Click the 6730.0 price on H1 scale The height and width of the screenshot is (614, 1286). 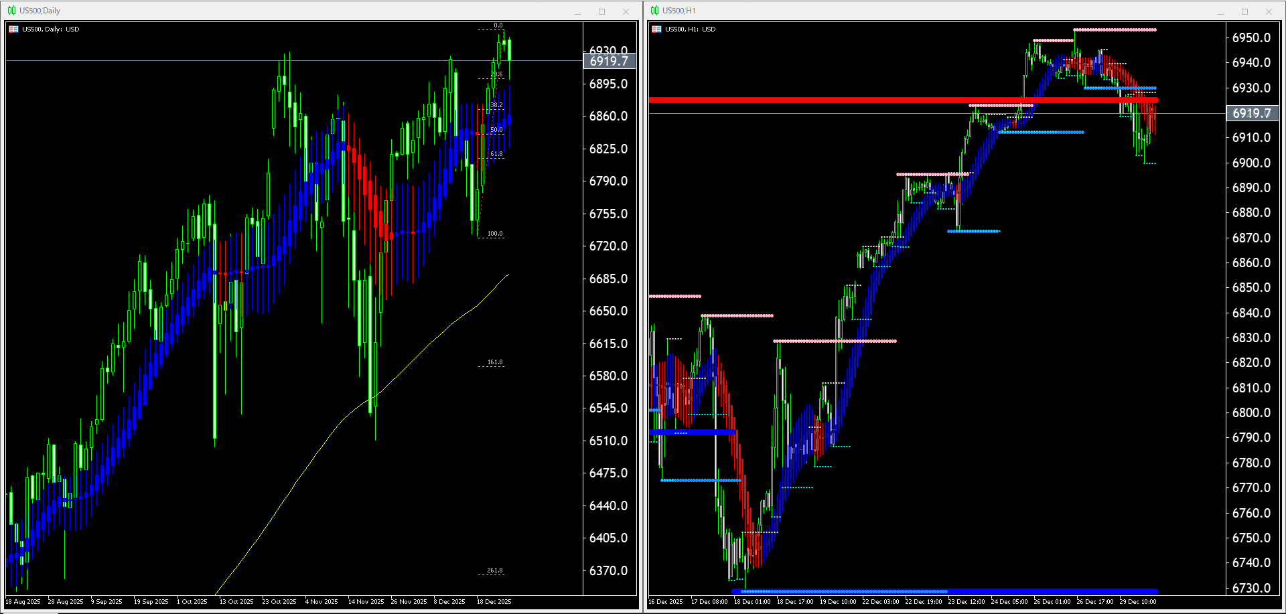click(x=1251, y=588)
